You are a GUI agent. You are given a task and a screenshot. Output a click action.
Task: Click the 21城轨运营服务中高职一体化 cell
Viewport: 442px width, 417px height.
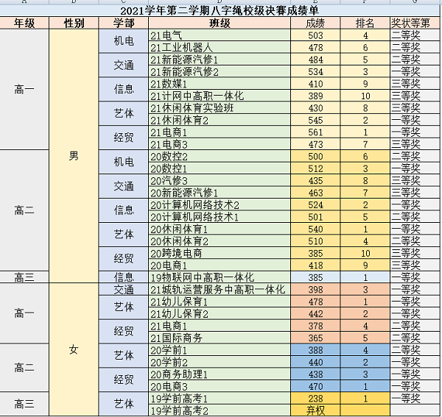(219, 290)
